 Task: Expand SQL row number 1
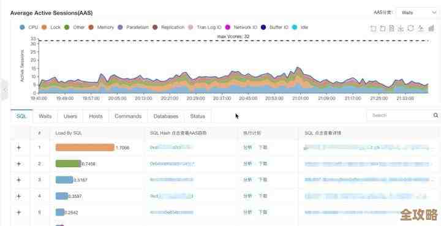pyautogui.click(x=19, y=147)
